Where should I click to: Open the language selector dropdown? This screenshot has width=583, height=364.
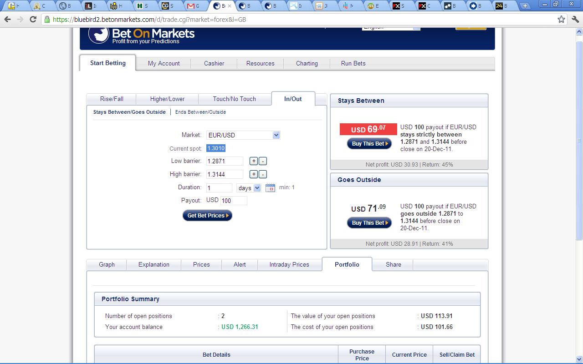click(391, 28)
